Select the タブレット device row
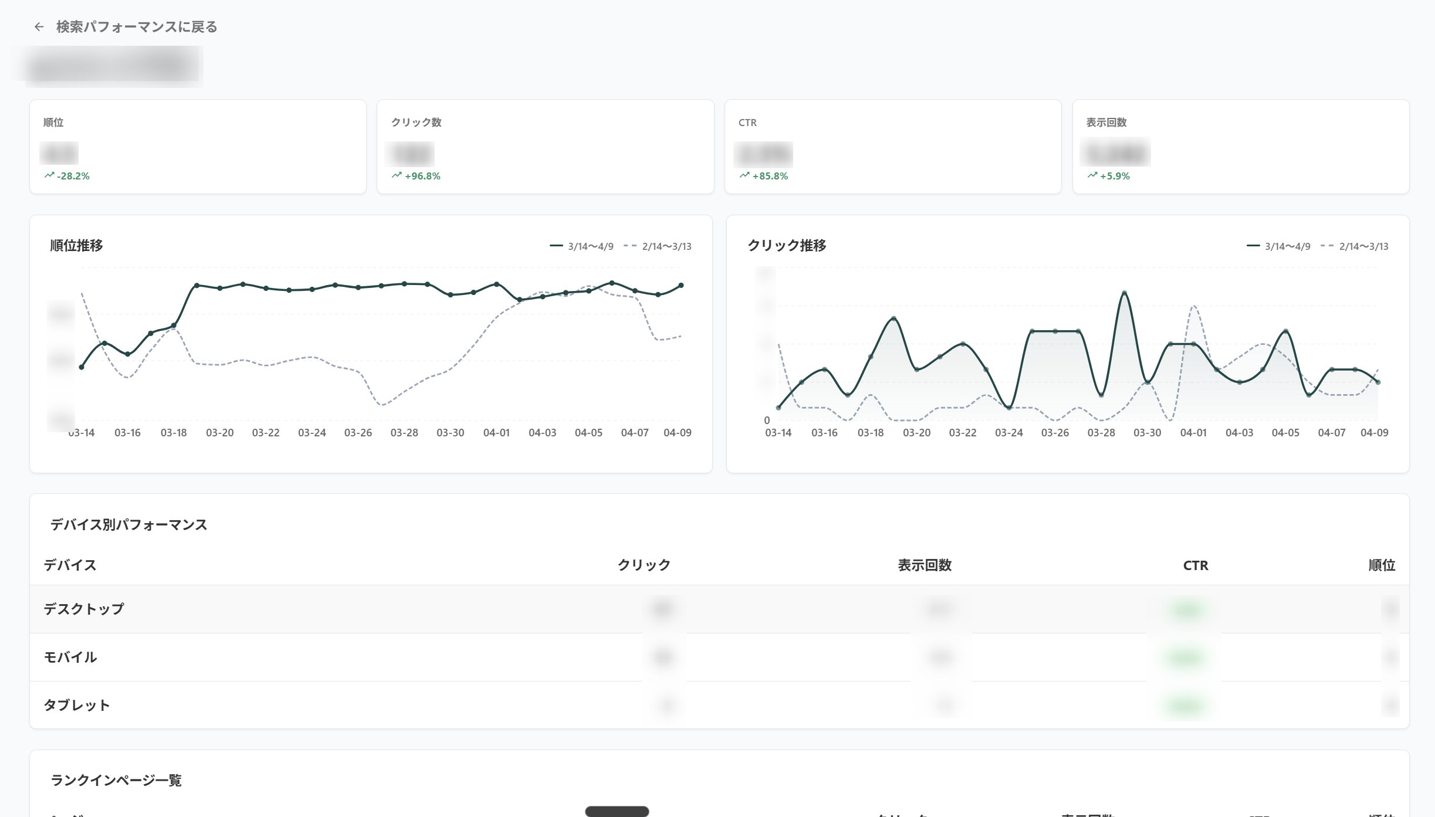This screenshot has height=817, width=1435. pos(77,705)
